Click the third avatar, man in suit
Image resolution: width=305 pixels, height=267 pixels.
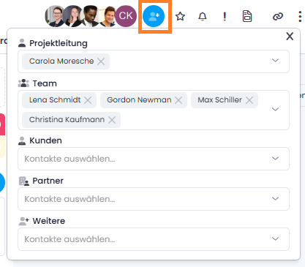tap(91, 16)
